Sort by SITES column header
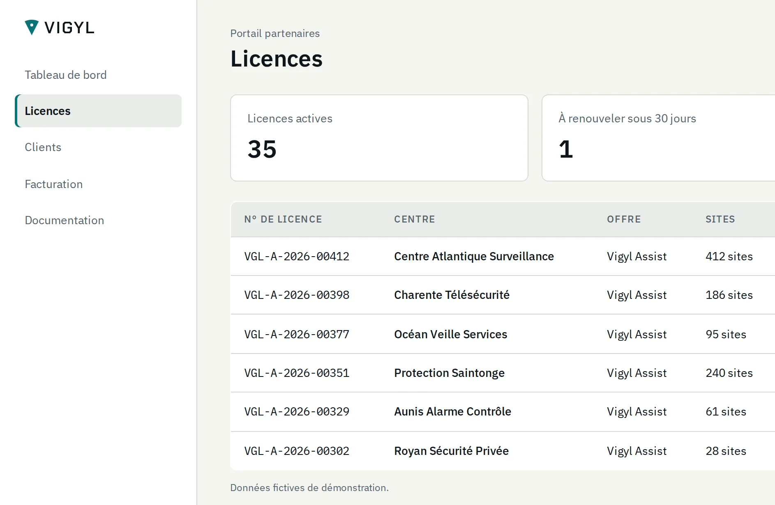This screenshot has width=775, height=505. click(720, 219)
